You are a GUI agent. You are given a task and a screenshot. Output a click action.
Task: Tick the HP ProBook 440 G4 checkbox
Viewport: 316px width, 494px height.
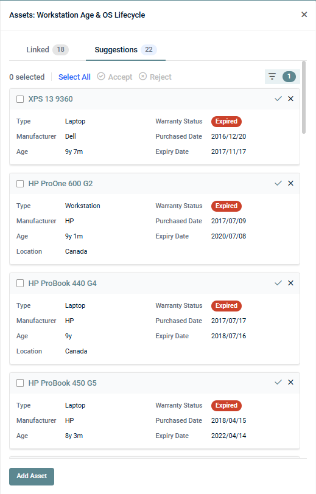(20, 284)
